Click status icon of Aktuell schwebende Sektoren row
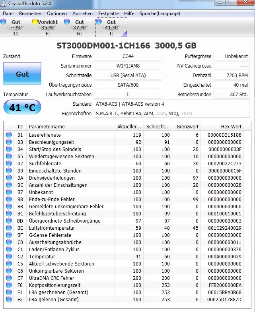 pyautogui.click(x=9, y=264)
